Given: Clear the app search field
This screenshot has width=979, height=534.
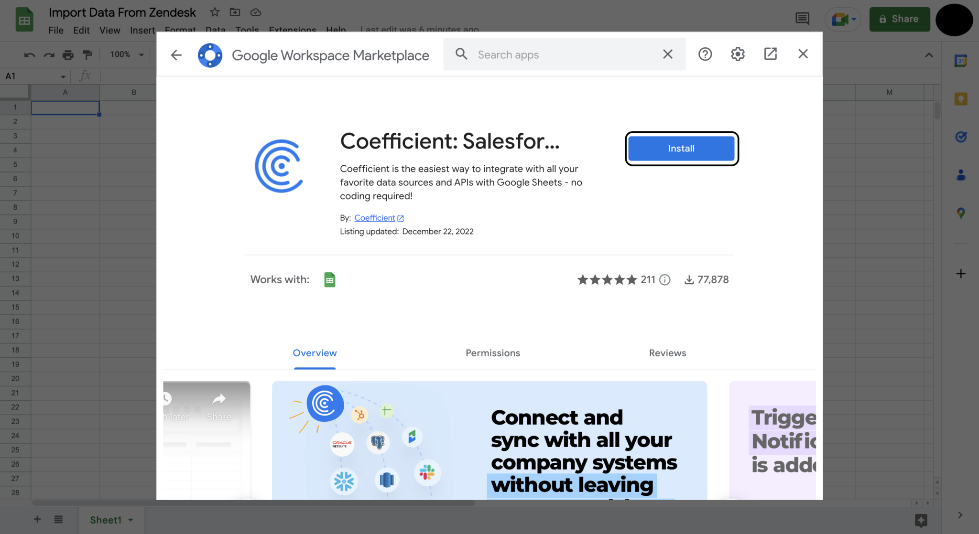Looking at the screenshot, I should (x=667, y=54).
